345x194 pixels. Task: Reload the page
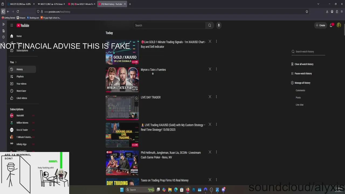click(18, 12)
